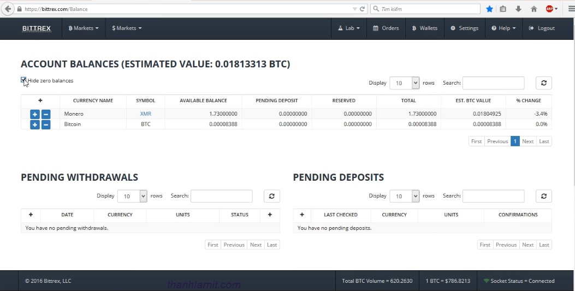575x291 pixels.
Task: Click Last in pending deposits pagination
Action: click(x=544, y=245)
